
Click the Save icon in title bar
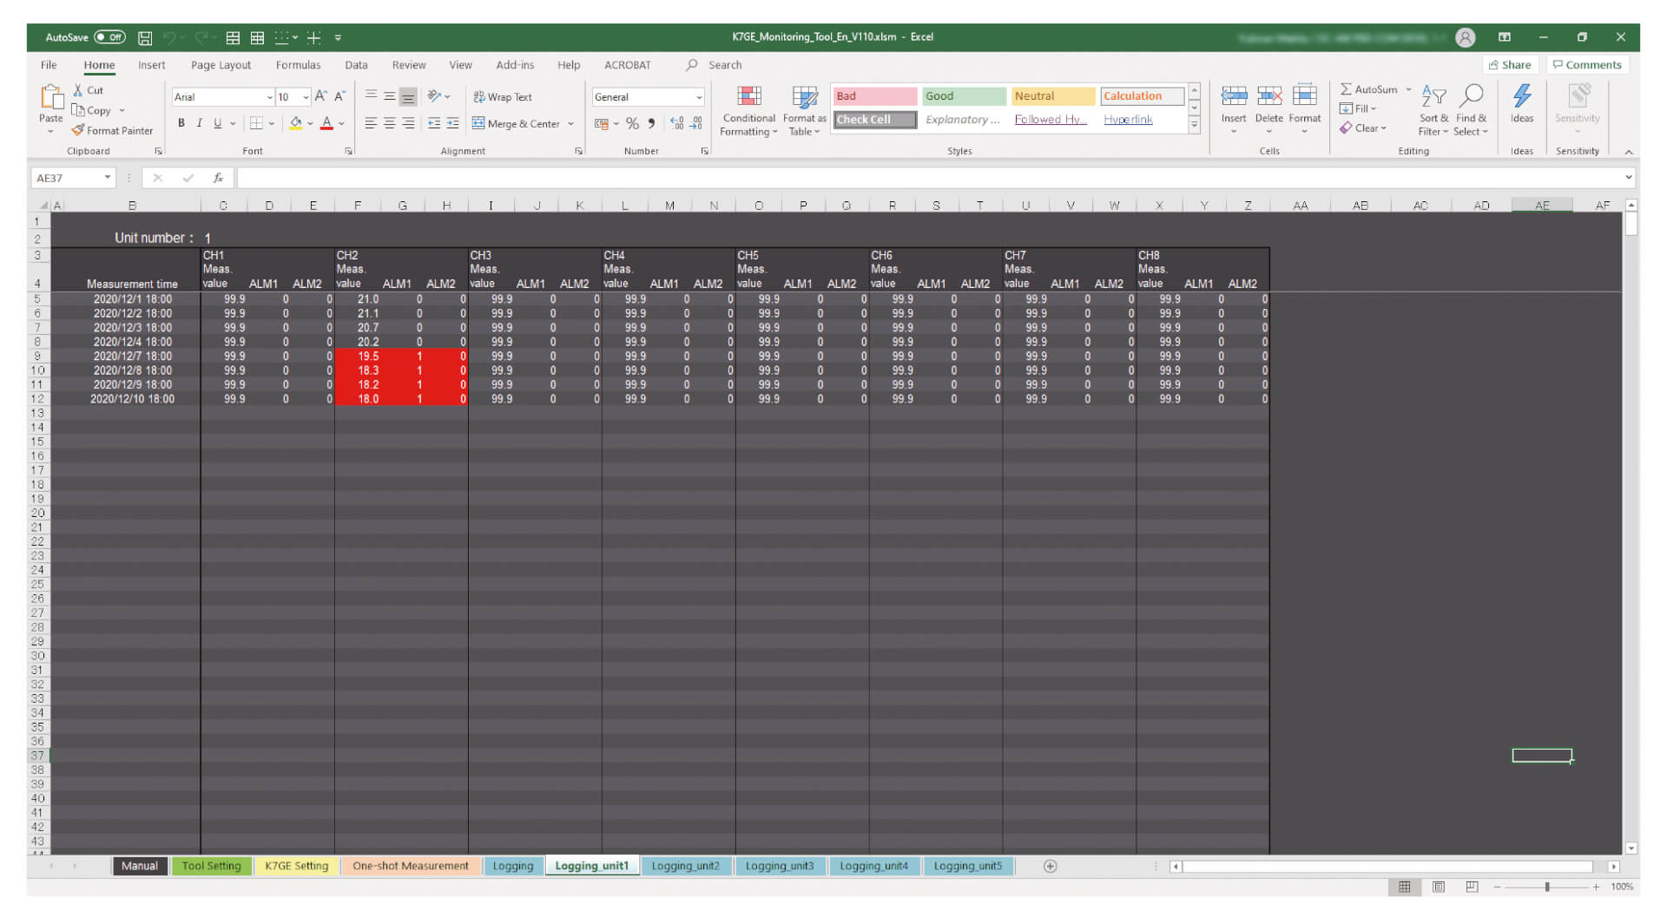tap(145, 37)
